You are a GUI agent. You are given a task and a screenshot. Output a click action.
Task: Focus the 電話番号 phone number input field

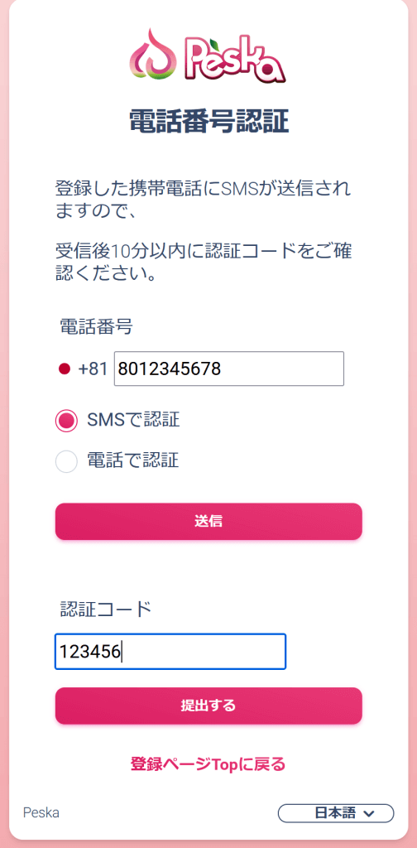(x=229, y=369)
